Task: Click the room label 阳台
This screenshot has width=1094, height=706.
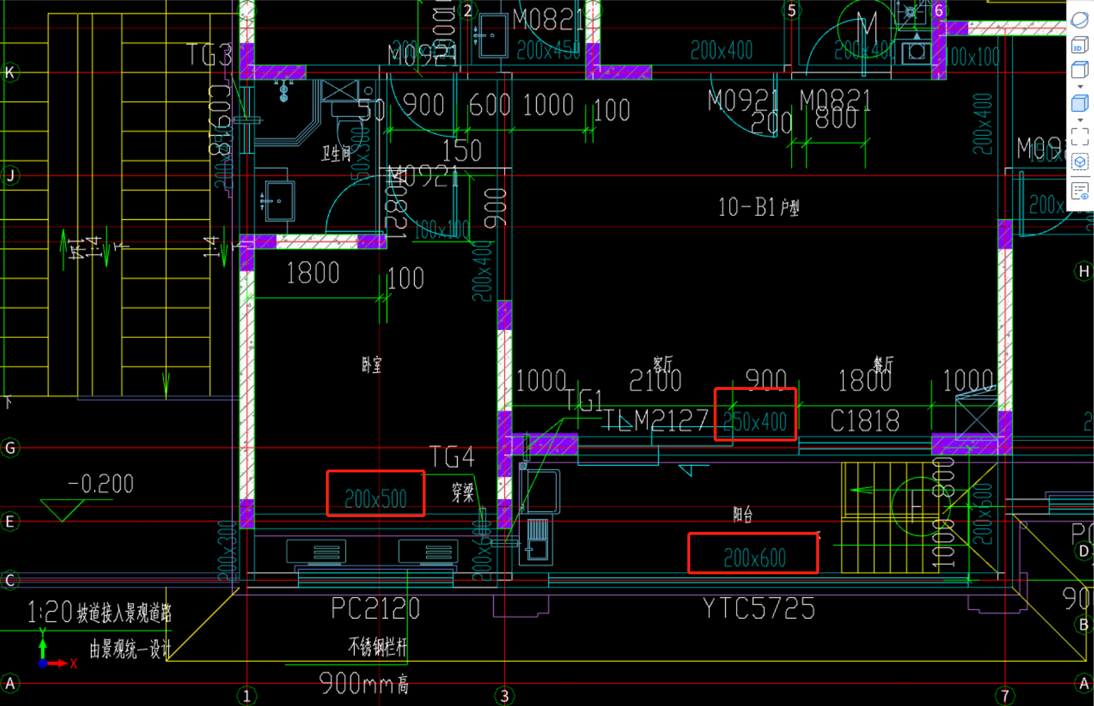Action: tap(743, 514)
